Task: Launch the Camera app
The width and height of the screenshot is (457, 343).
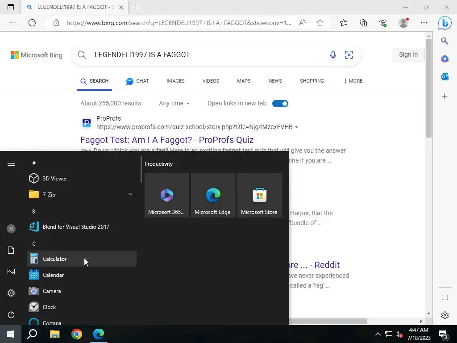Action: [x=82, y=291]
